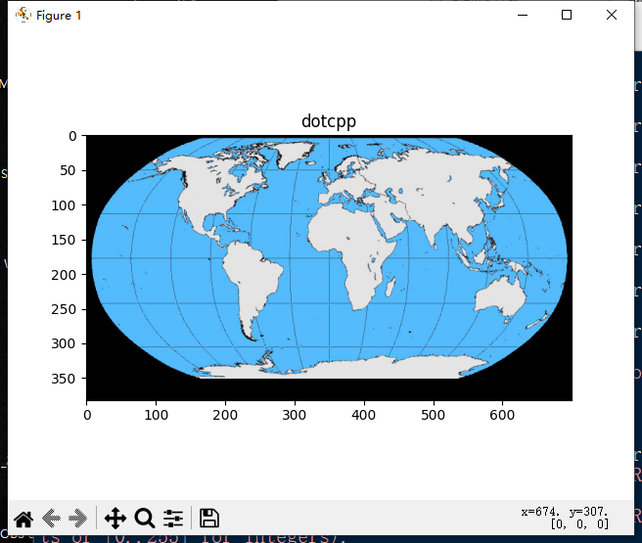The image size is (642, 543).
Task: Click the pixel value readout [0, 0, 0]
Action: (x=579, y=524)
